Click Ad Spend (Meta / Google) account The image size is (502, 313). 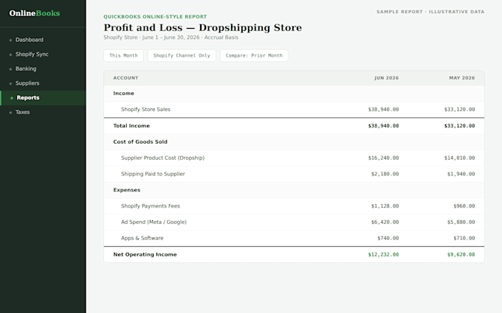point(154,222)
